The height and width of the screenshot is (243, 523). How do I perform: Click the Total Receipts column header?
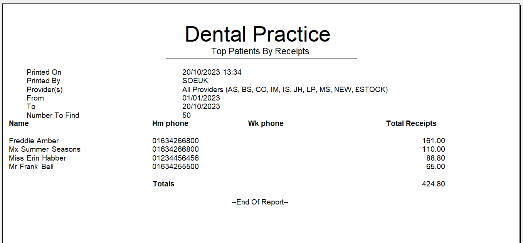click(411, 124)
